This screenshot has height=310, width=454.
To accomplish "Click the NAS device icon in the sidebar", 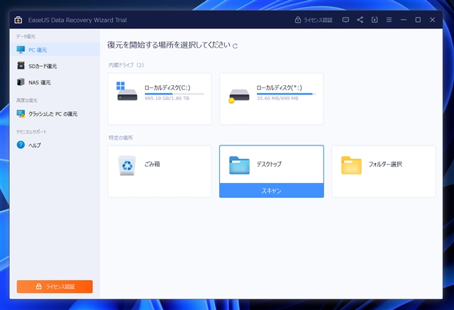I will [x=21, y=82].
